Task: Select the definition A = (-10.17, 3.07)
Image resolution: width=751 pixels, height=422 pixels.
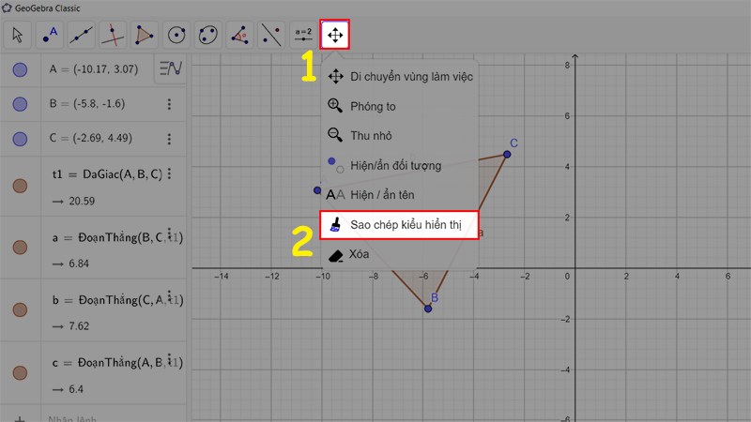Action: point(93,68)
